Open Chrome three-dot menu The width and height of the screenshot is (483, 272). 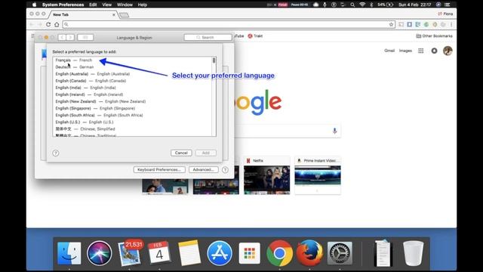pos(451,24)
